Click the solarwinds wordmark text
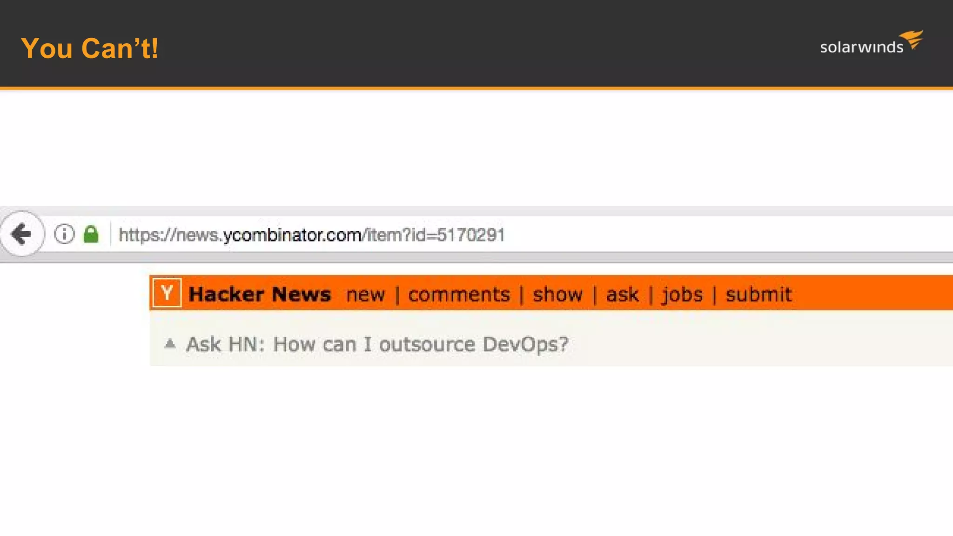 click(861, 47)
